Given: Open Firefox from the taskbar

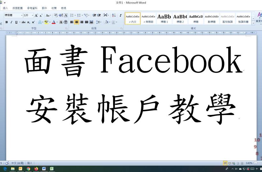Looking at the screenshot, I should point(36,169).
